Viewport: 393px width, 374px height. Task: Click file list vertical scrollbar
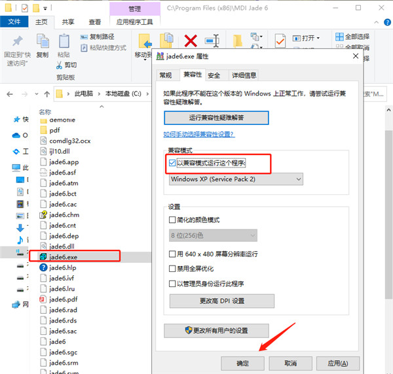[388, 214]
